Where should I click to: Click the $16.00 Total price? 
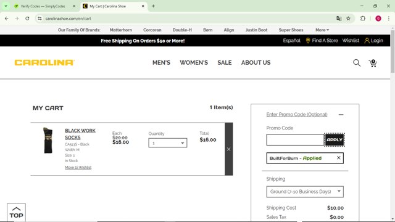tap(208, 140)
